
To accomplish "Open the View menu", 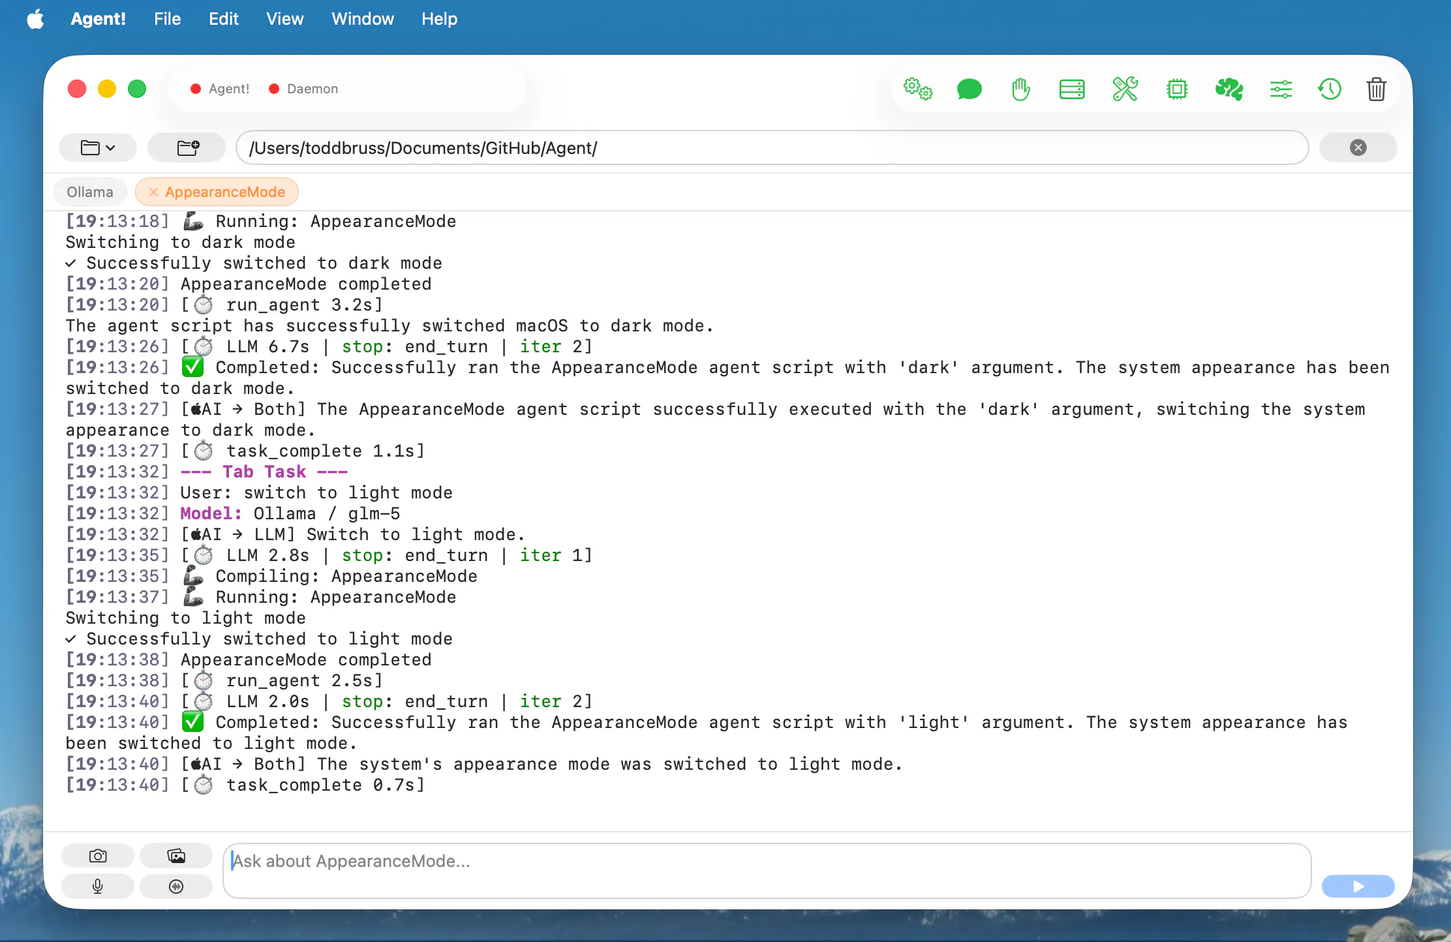I will (285, 19).
